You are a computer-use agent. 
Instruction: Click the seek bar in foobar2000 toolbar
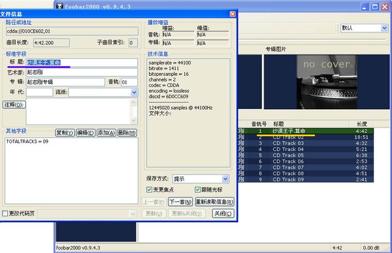click(312, 39)
